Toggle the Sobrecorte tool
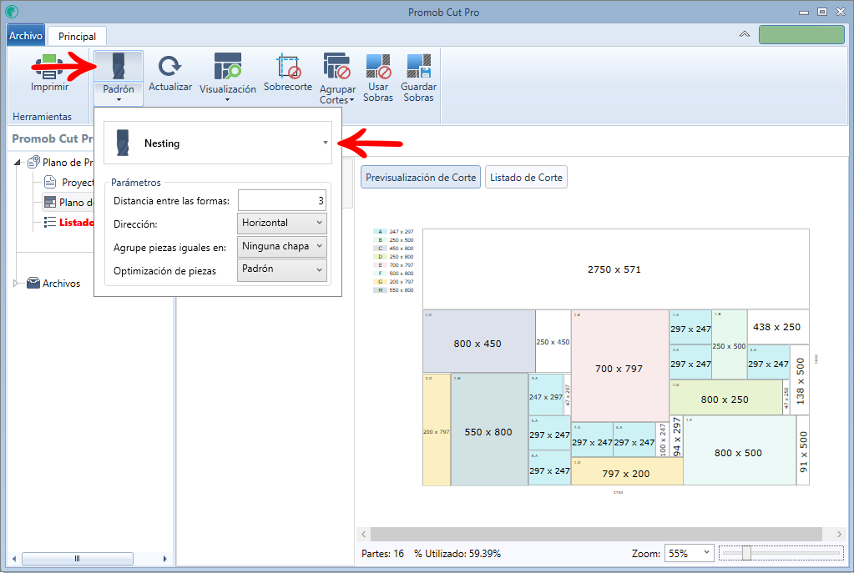Viewport: 854px width, 573px height. (x=287, y=72)
